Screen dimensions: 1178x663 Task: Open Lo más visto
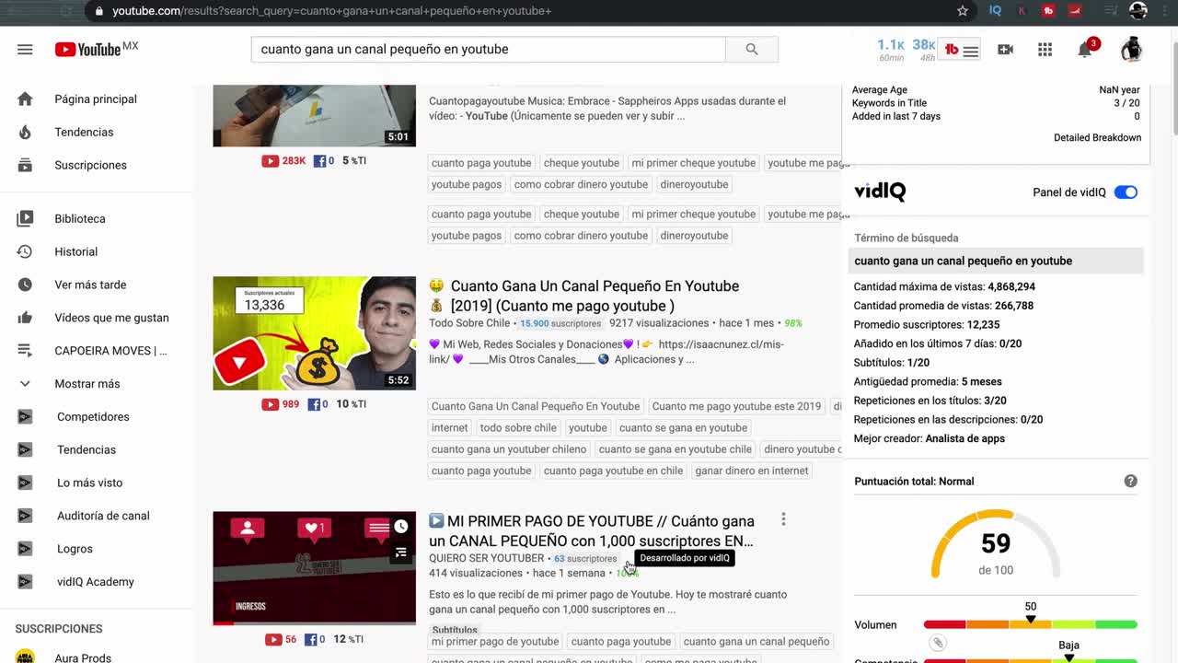[89, 483]
